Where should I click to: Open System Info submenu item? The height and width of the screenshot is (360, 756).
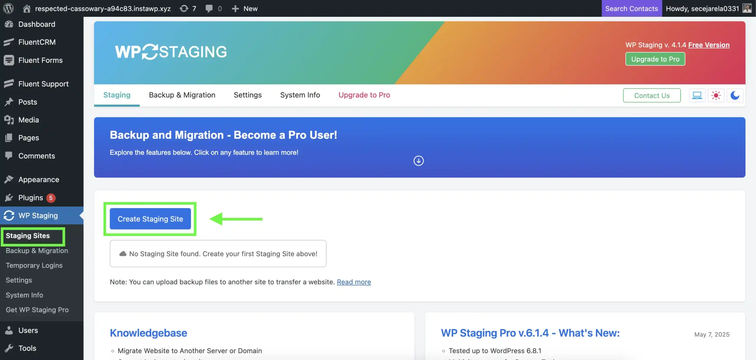point(25,295)
